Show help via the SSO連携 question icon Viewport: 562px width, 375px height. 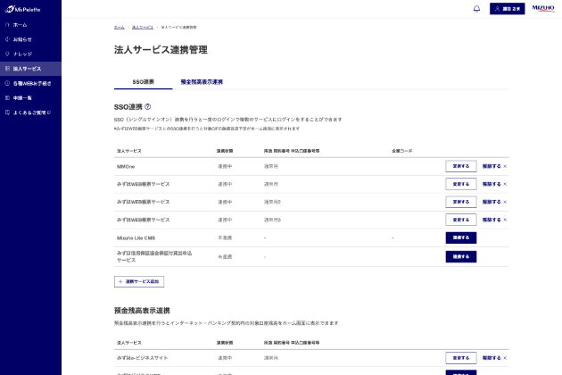click(148, 106)
